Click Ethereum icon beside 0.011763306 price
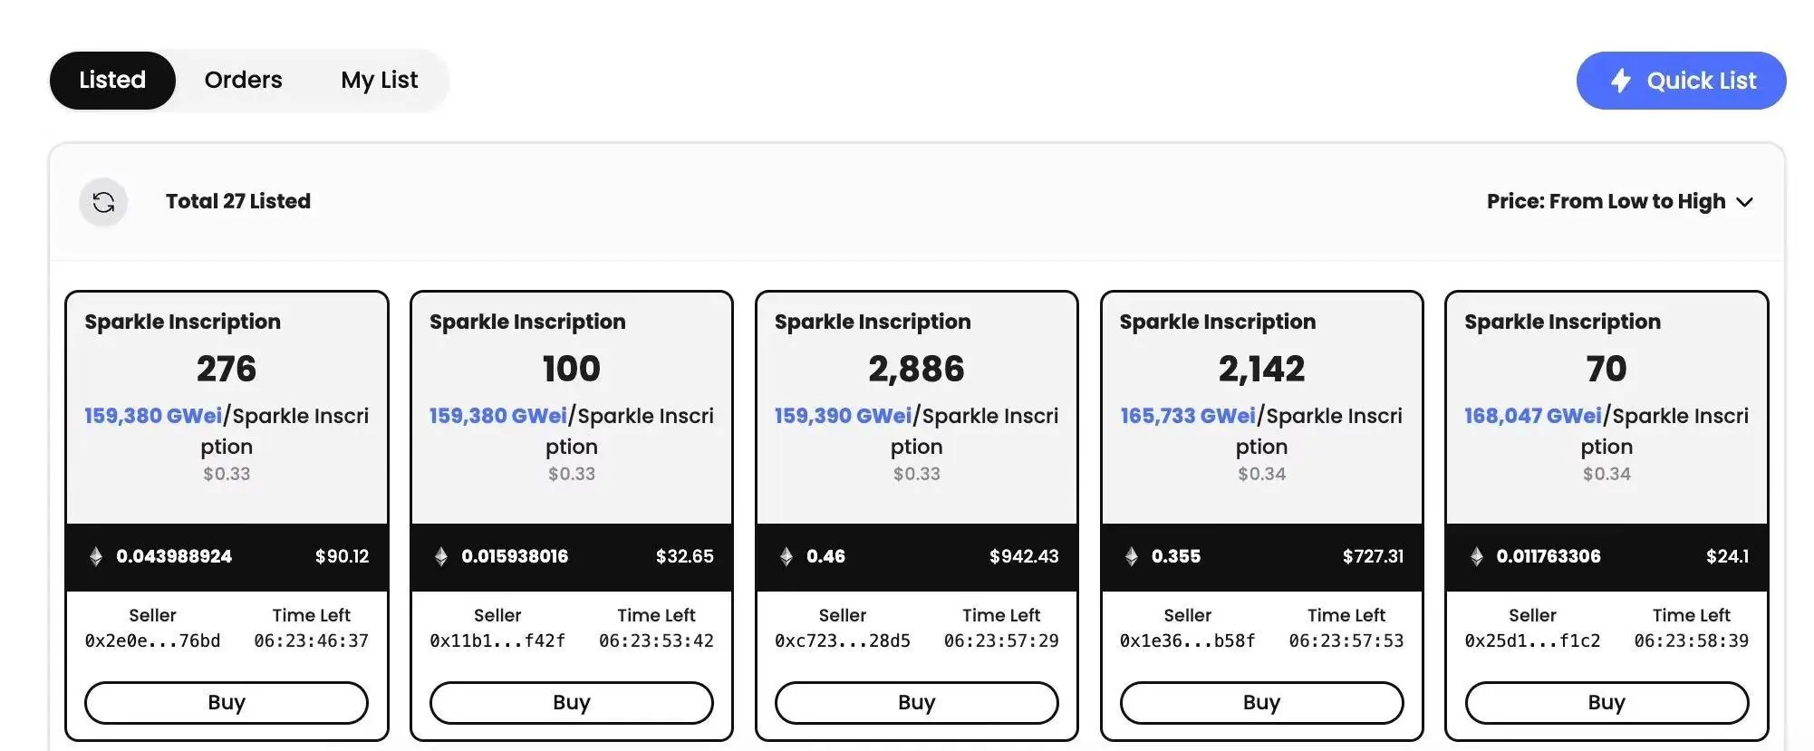 1477,556
